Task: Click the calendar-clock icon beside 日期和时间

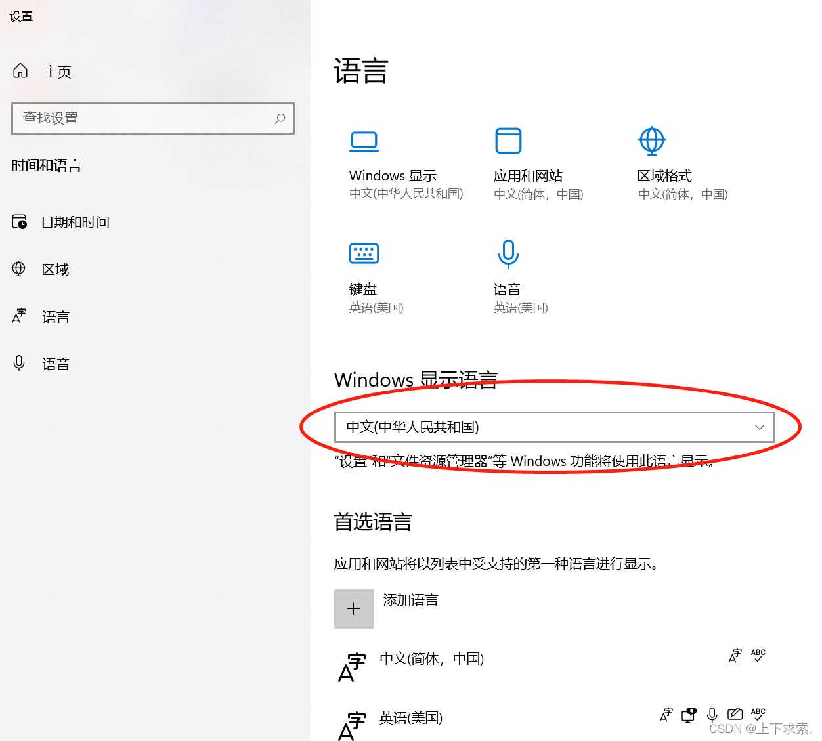Action: (20, 222)
